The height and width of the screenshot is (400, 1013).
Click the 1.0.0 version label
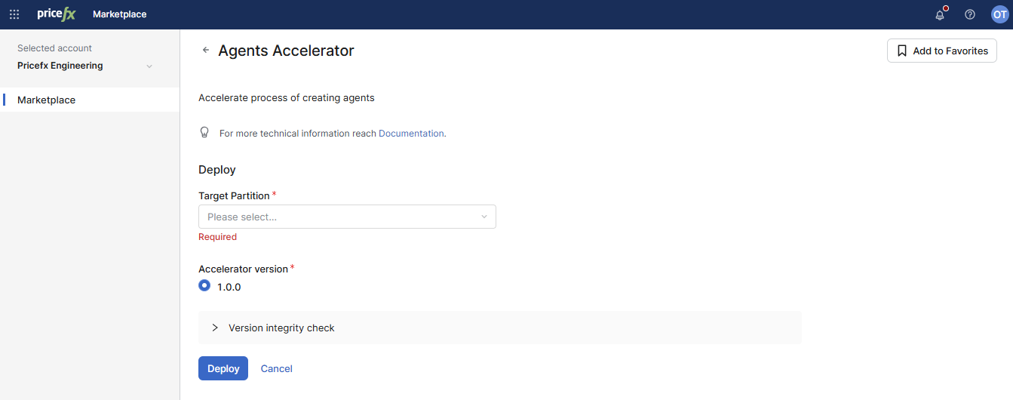[x=229, y=288]
